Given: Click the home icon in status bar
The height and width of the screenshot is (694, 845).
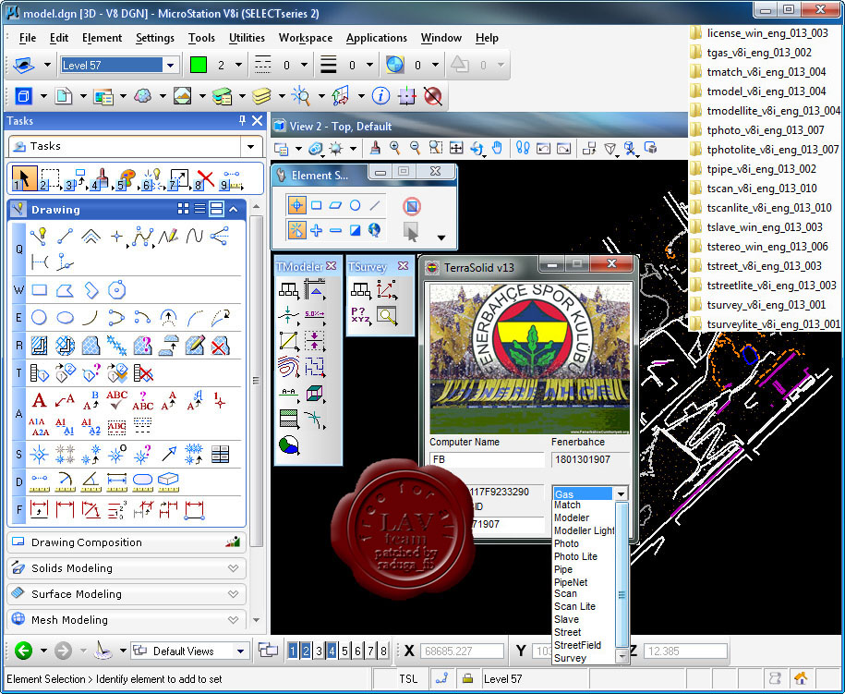Looking at the screenshot, I should (x=801, y=678).
